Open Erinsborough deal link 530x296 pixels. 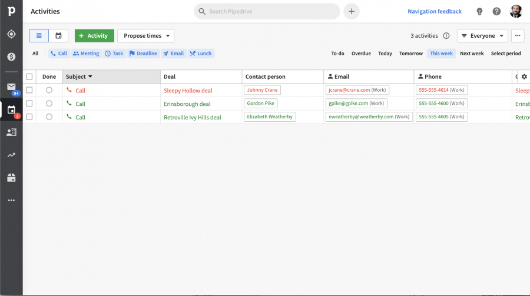coord(187,104)
